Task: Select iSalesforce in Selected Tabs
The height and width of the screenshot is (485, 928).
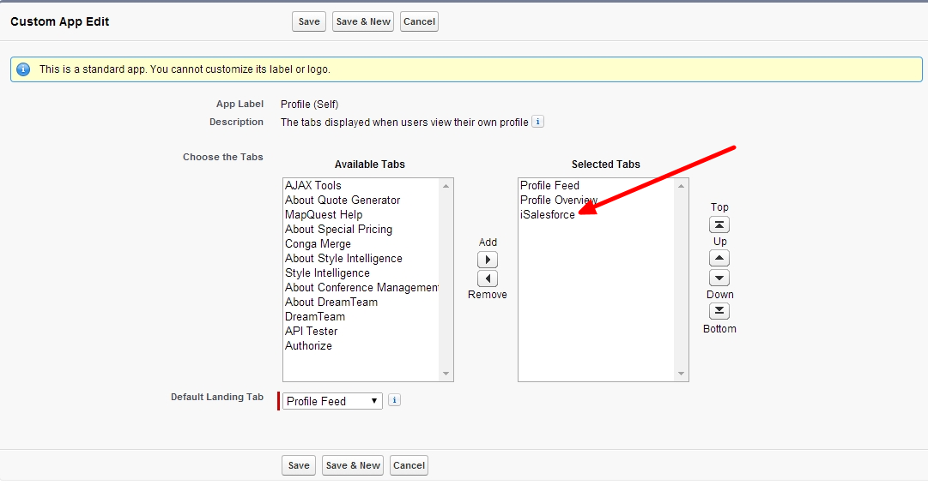Action: click(x=596, y=214)
